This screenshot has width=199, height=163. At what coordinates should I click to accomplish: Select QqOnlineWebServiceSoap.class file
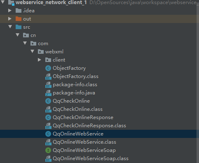91,158
